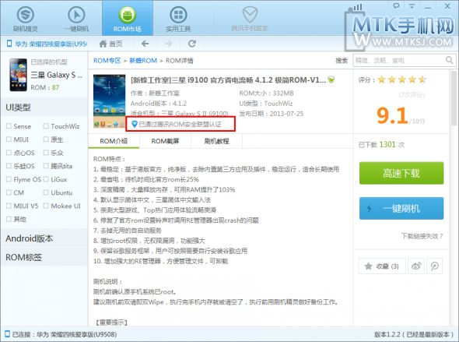Open the 刷机精灵 home icon
Viewport: 459px width, 342px height.
point(25,15)
